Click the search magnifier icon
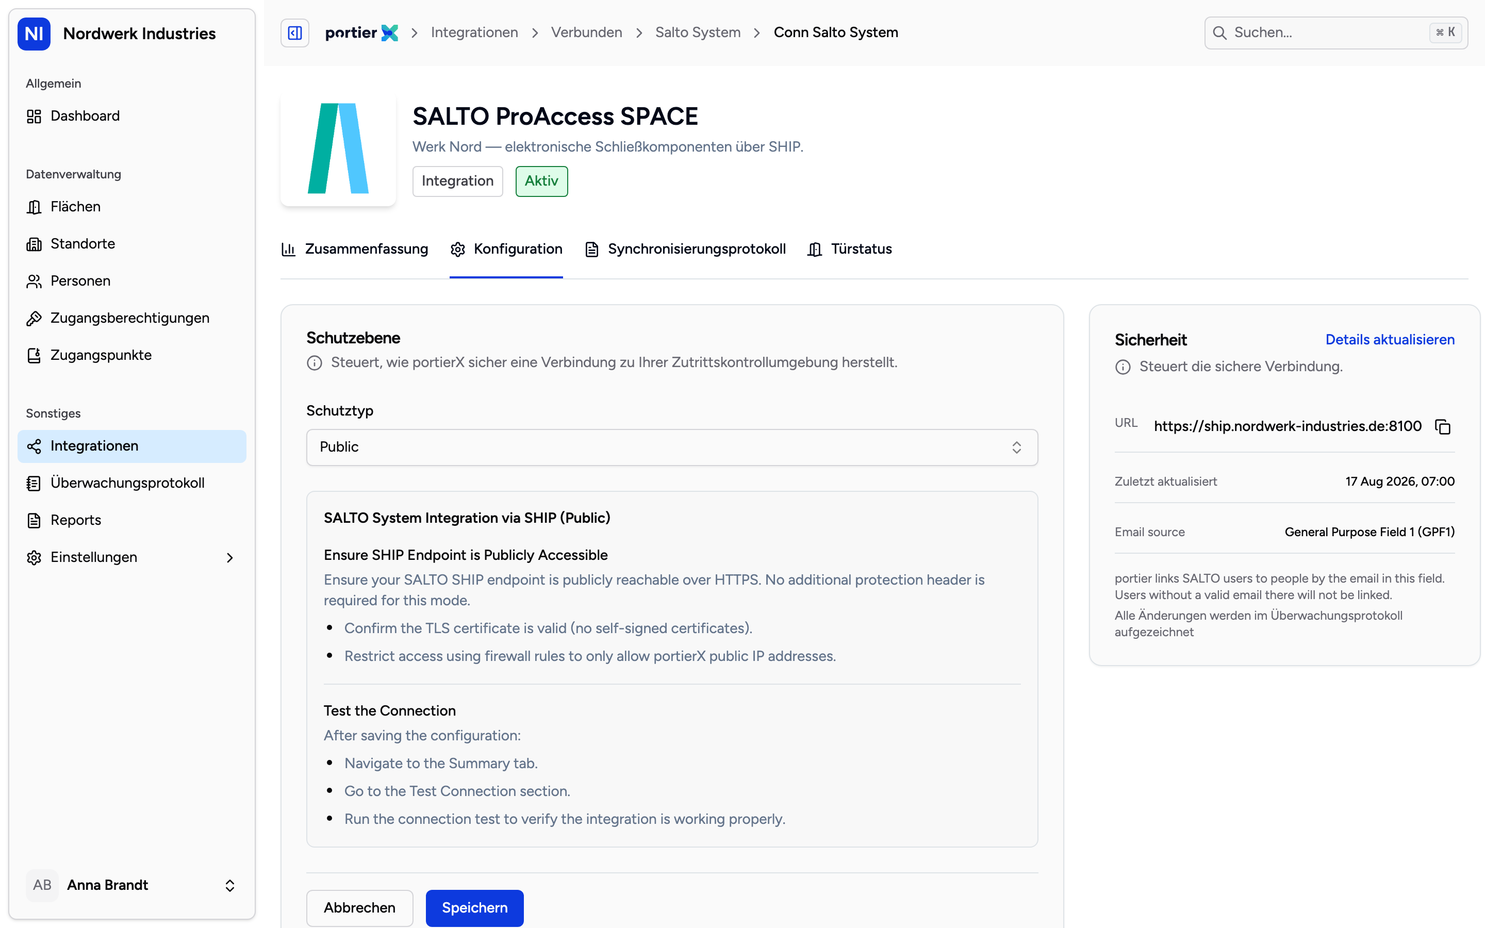 (1220, 32)
